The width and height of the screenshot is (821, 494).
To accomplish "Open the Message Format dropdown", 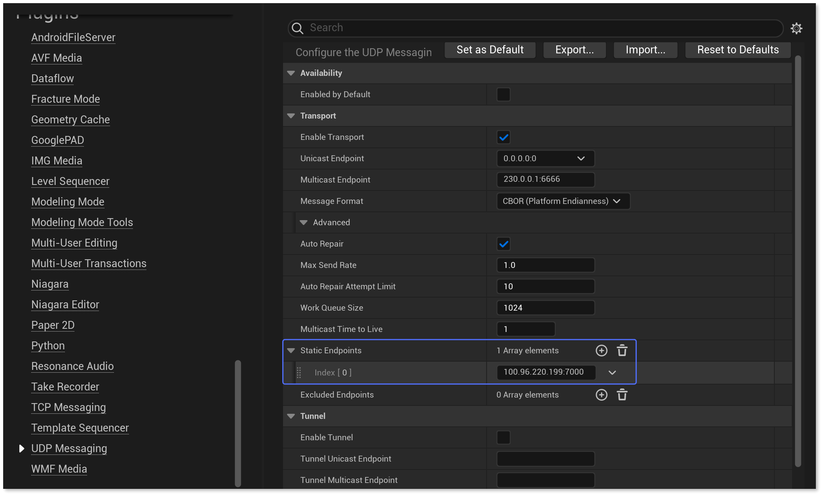I will 617,201.
